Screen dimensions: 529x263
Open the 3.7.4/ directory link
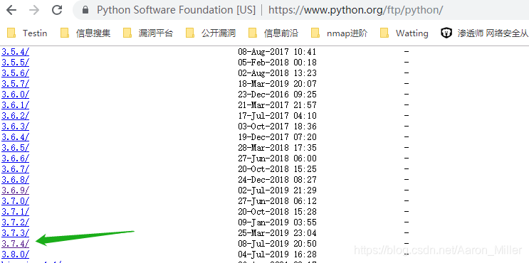(15, 244)
